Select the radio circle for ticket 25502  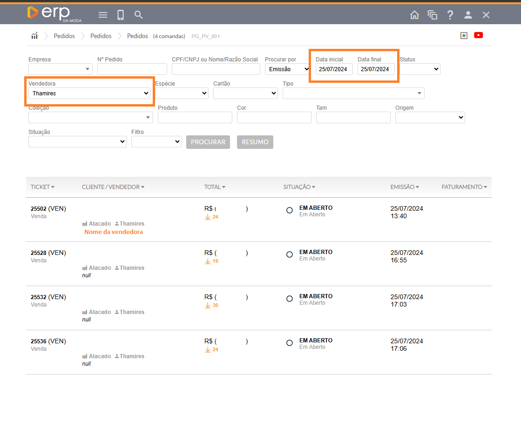tap(290, 210)
